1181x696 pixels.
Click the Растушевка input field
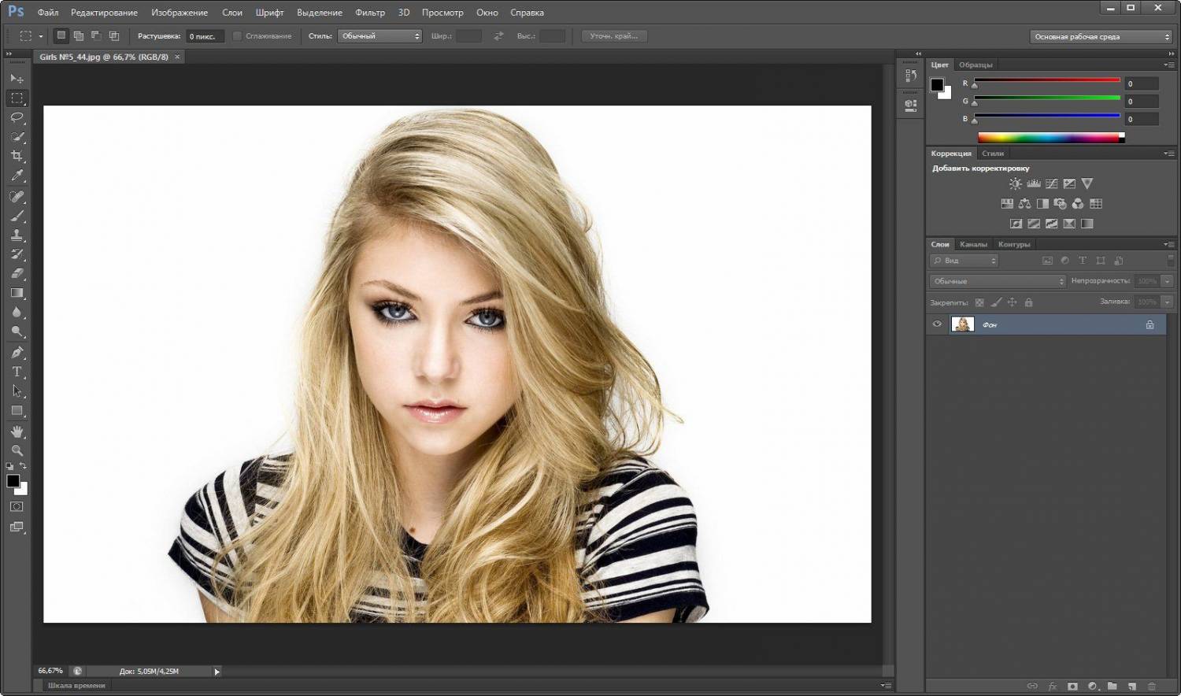[x=205, y=36]
